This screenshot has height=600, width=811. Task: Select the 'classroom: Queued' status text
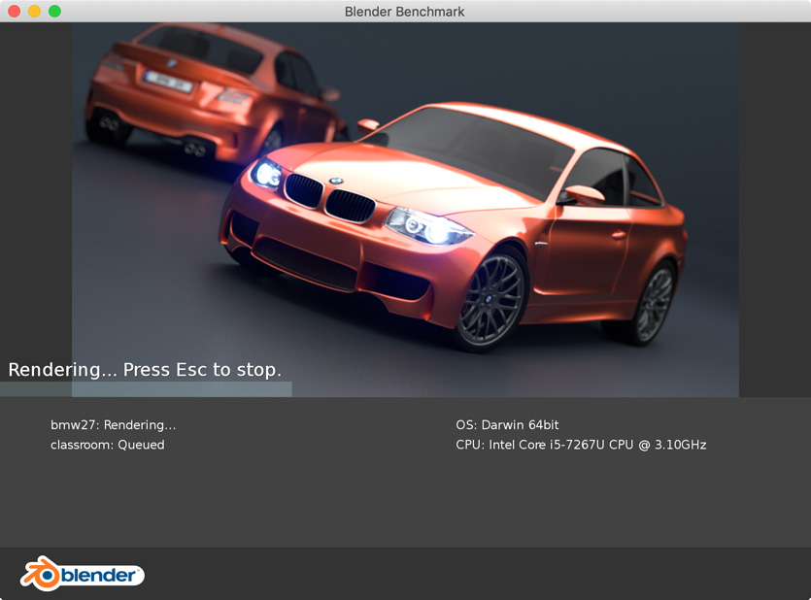108,445
